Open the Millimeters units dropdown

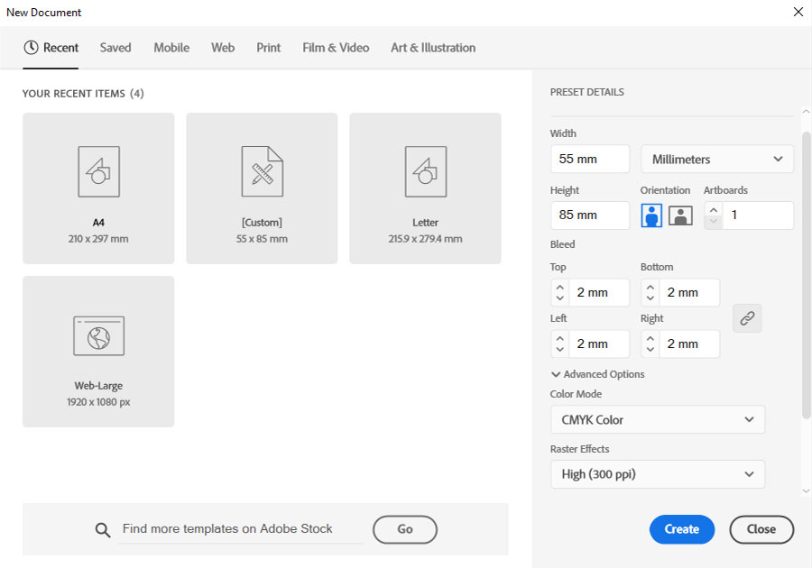(x=717, y=159)
